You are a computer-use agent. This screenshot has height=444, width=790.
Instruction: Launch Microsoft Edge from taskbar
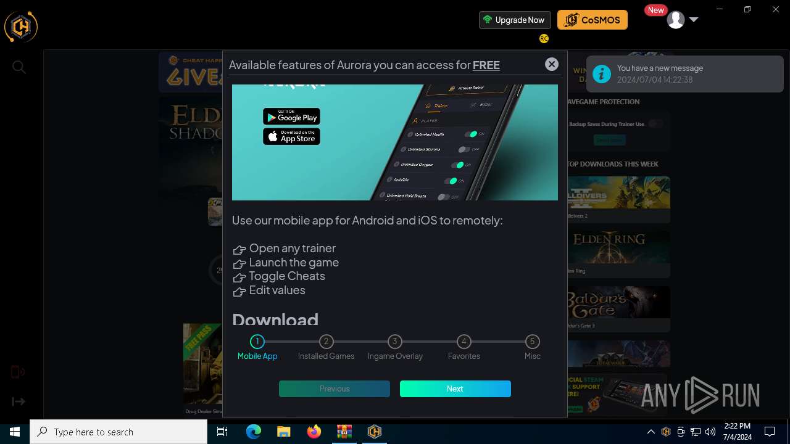[254, 432]
